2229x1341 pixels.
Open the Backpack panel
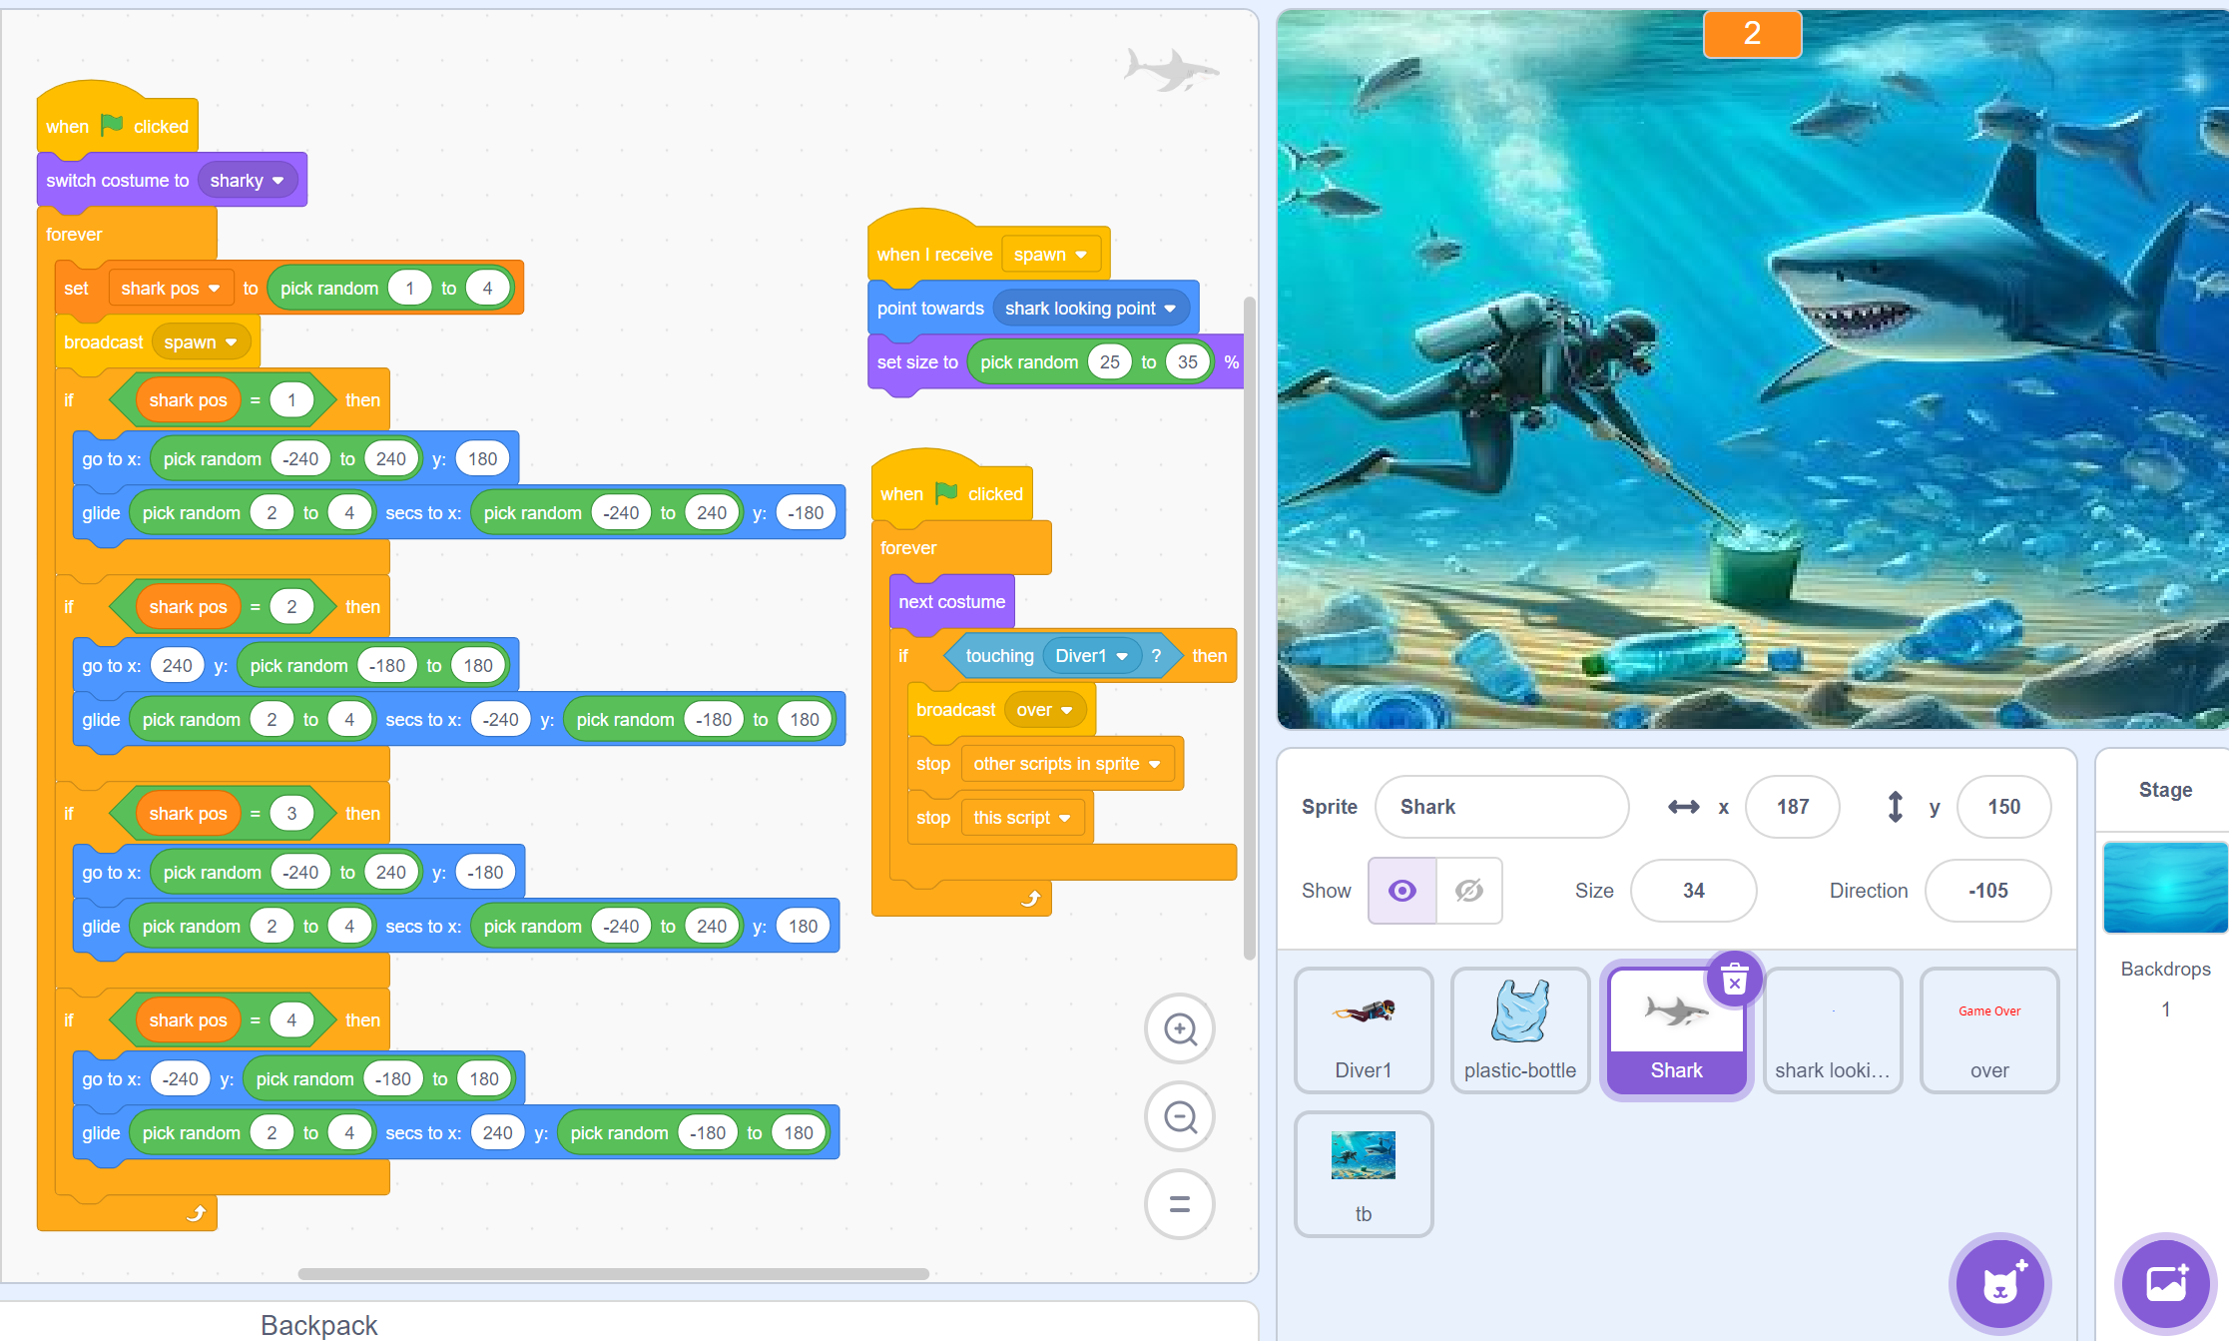[x=319, y=1324]
